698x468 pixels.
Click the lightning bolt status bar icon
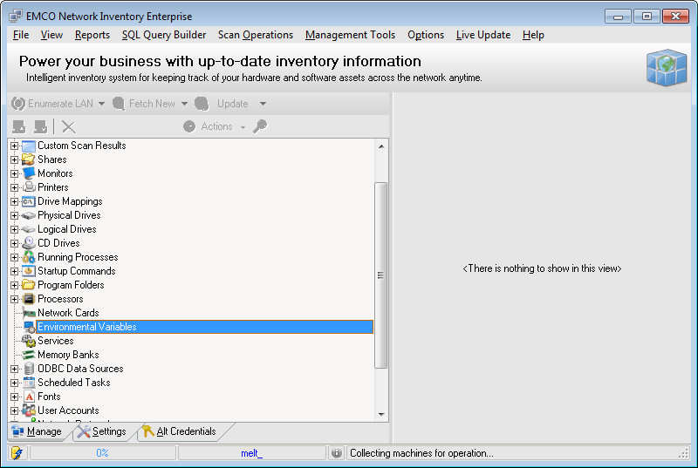[17, 453]
